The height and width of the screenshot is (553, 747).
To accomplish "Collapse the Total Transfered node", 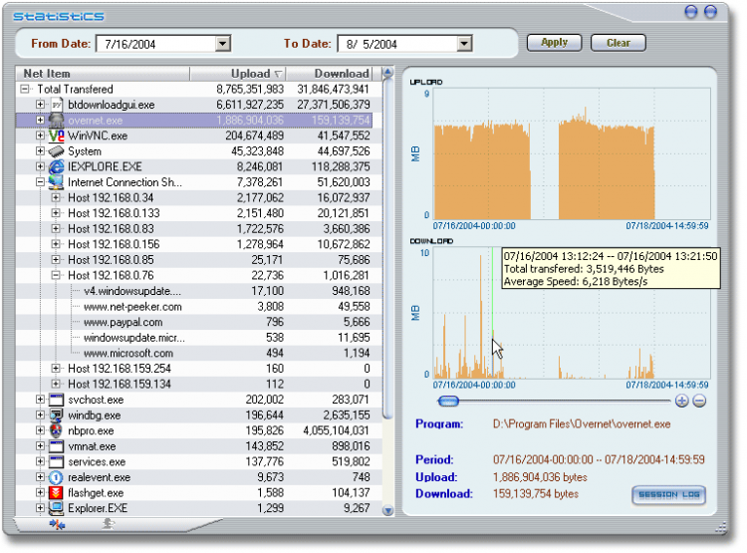I will 25,89.
